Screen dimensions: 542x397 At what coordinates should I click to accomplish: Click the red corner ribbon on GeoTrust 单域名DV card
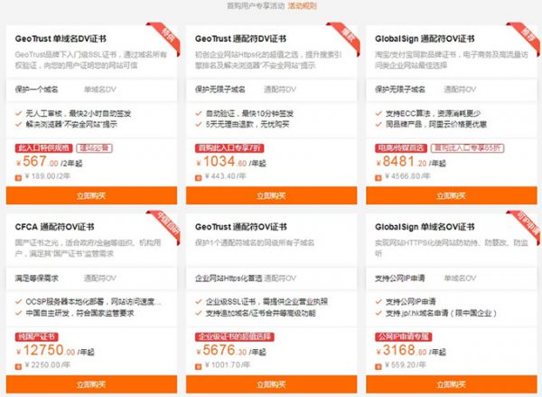166,36
